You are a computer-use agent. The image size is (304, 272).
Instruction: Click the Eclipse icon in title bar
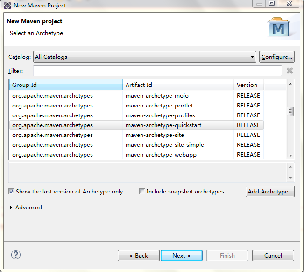[7, 6]
